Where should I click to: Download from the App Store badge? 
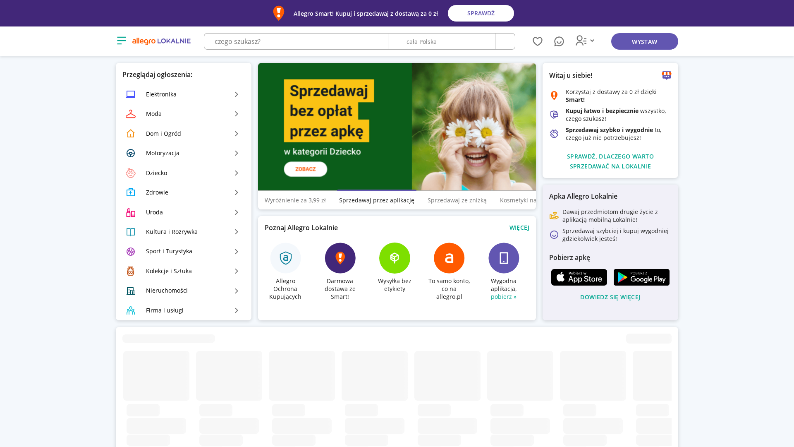[579, 277]
